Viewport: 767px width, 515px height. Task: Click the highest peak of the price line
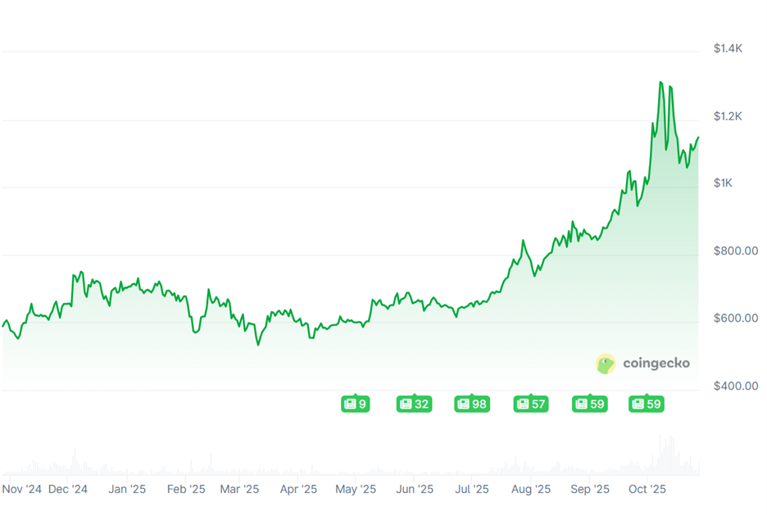(x=660, y=83)
